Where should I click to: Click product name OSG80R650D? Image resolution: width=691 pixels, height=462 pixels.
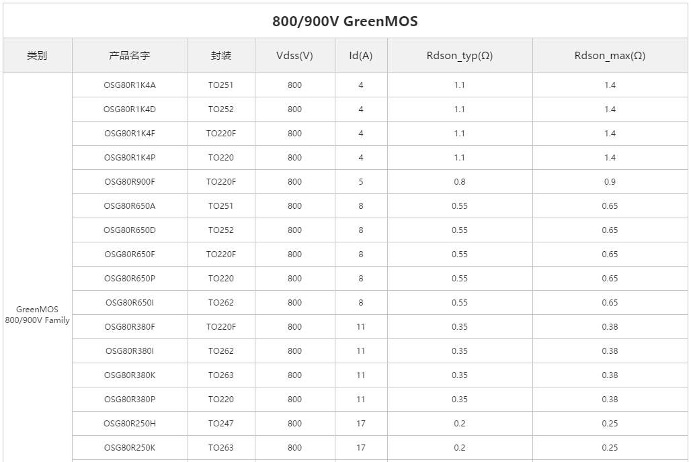[x=130, y=230]
